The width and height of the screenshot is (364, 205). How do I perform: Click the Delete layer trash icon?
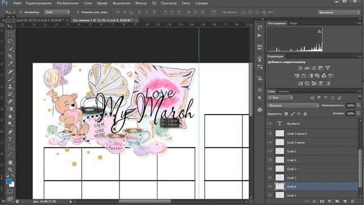(x=353, y=201)
